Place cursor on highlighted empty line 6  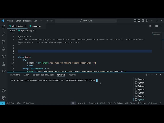click(x=85, y=51)
